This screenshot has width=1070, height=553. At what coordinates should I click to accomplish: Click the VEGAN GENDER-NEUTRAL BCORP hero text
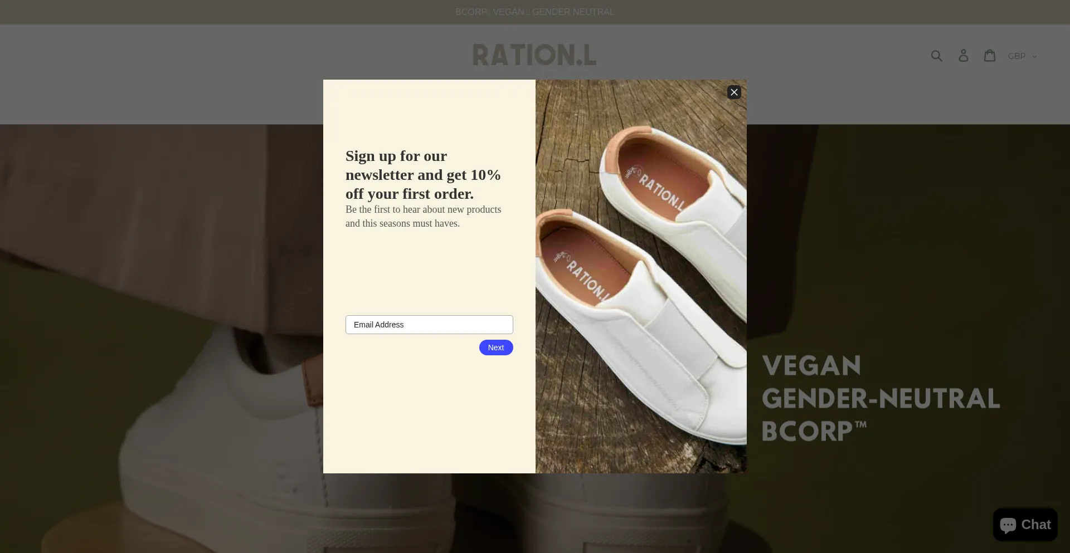tap(881, 398)
